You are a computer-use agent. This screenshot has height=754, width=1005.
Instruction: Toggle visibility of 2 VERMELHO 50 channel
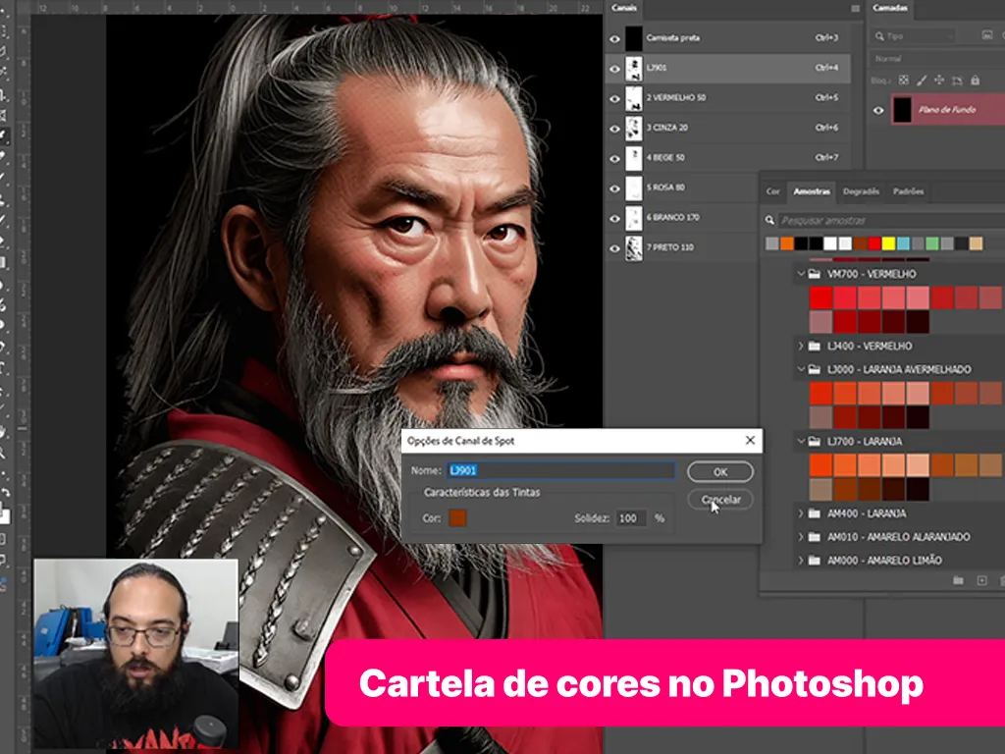614,98
